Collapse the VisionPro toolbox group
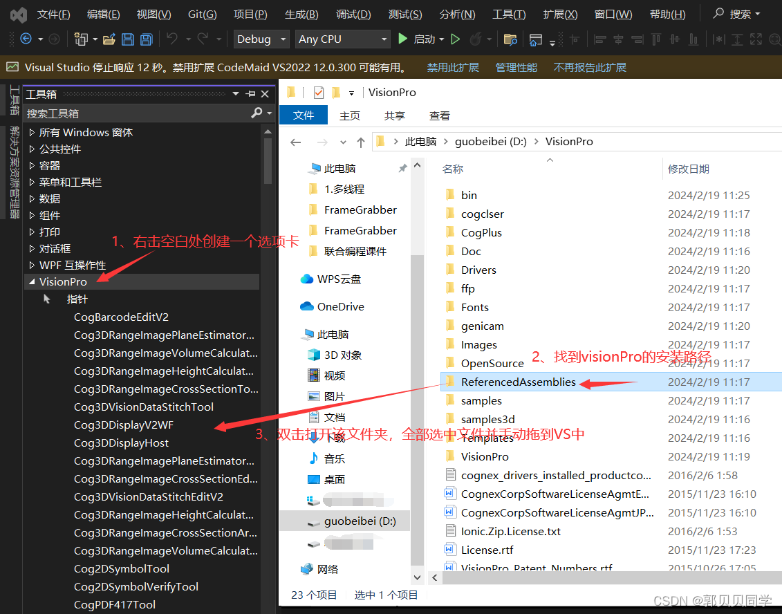 pyautogui.click(x=32, y=282)
